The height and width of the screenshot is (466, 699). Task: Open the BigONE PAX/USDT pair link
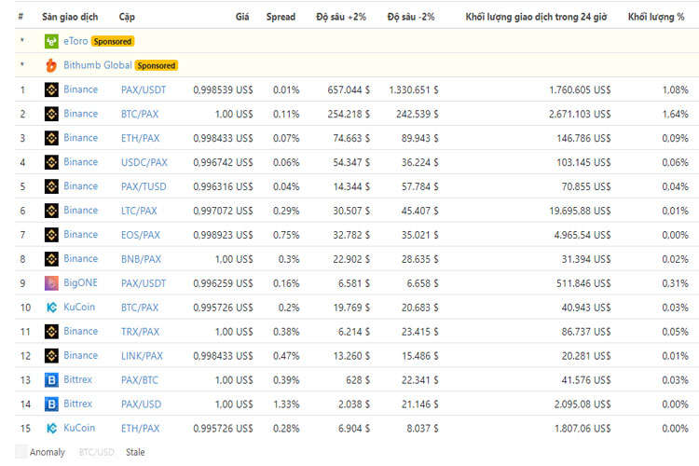(144, 283)
